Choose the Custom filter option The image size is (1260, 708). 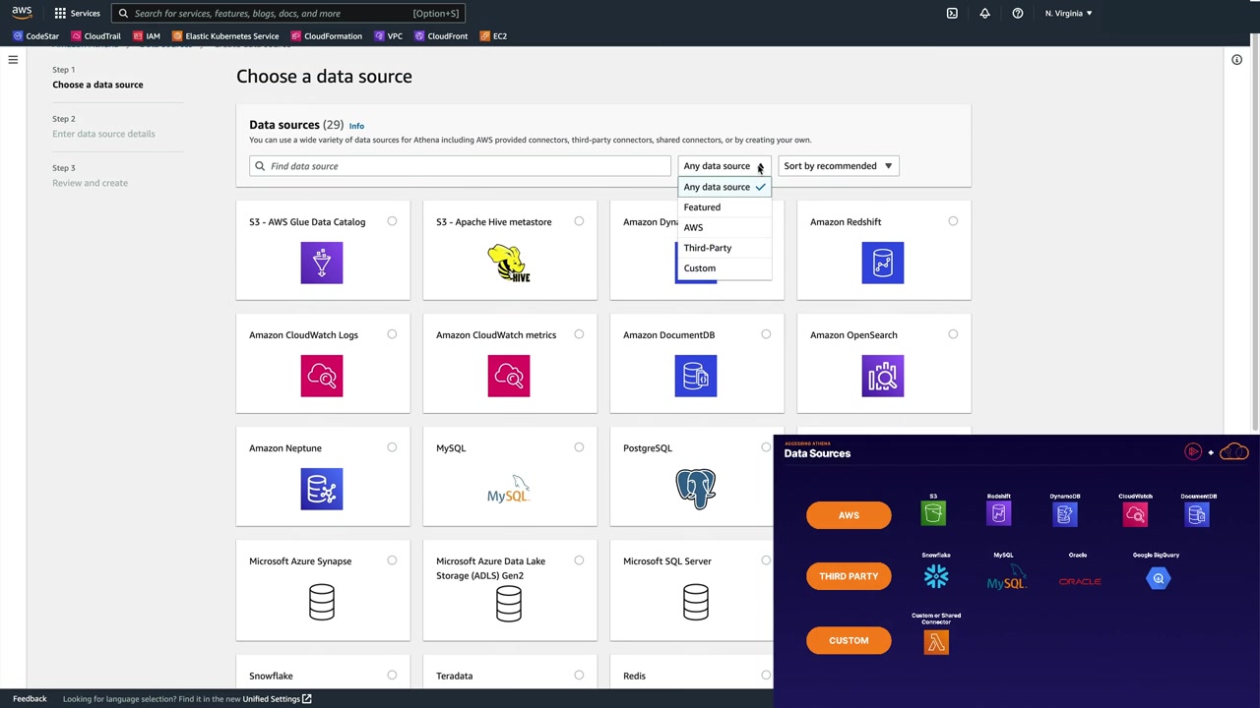724,268
